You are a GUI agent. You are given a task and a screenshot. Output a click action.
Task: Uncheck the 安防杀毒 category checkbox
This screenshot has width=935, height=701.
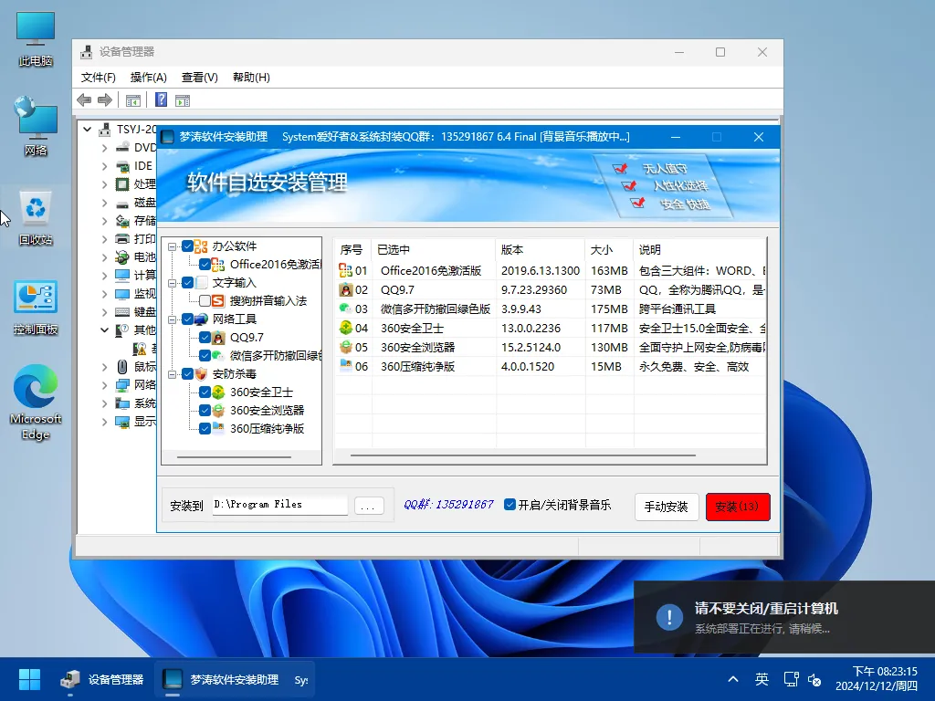pos(188,372)
